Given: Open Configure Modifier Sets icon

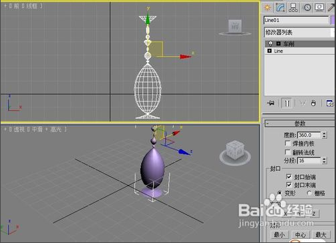Looking at the screenshot, I should coord(329,103).
